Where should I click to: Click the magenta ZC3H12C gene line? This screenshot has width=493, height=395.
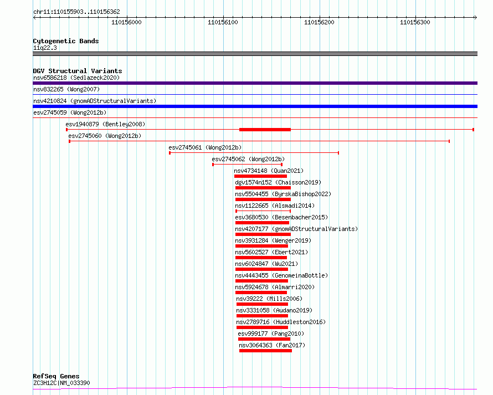255,388
